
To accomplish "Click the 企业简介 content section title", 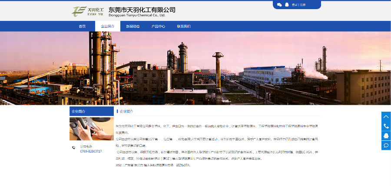I will (x=126, y=111).
